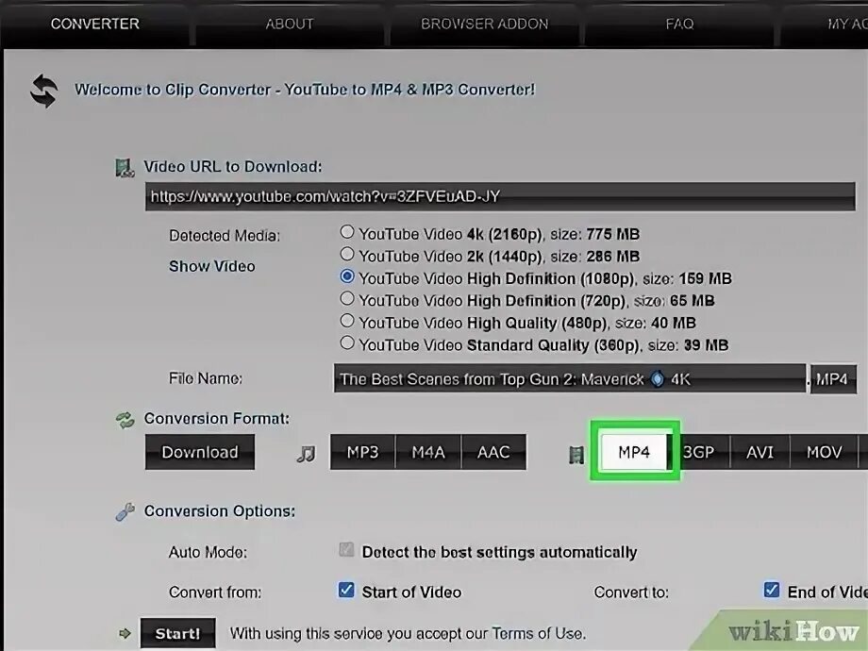Select Standard Quality (360p) radio button
This screenshot has height=651, width=868.
click(347, 342)
